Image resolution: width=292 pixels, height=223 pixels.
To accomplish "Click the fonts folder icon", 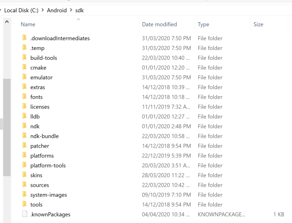I will click(24, 96).
